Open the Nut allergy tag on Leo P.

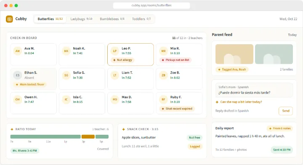122,60
